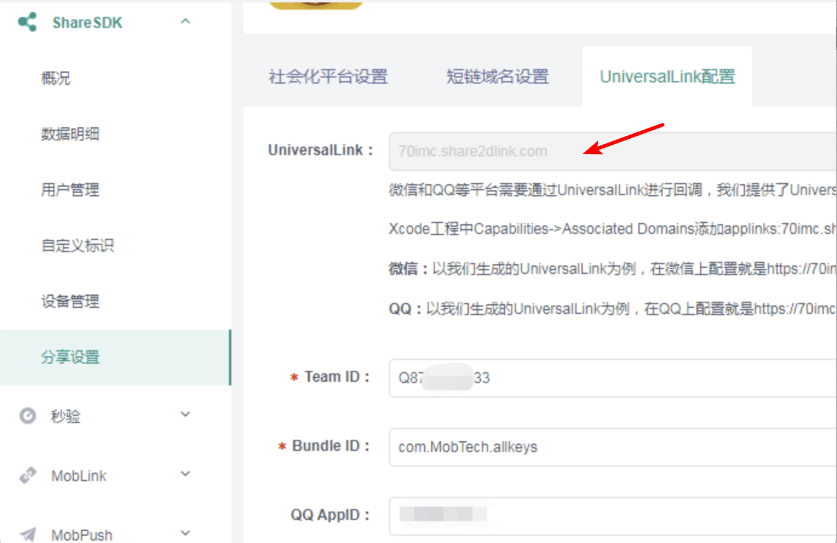
Task: Click the 'QQ AppID：' field label
Action: pos(329,515)
